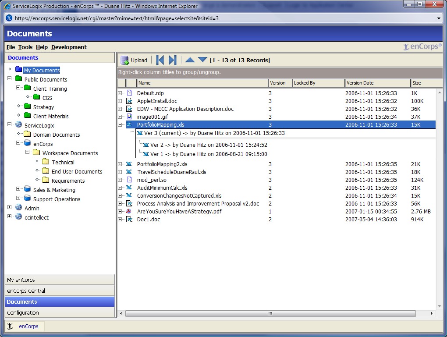Open the File menu
Viewport: 447px width, 337px height.
tap(11, 47)
